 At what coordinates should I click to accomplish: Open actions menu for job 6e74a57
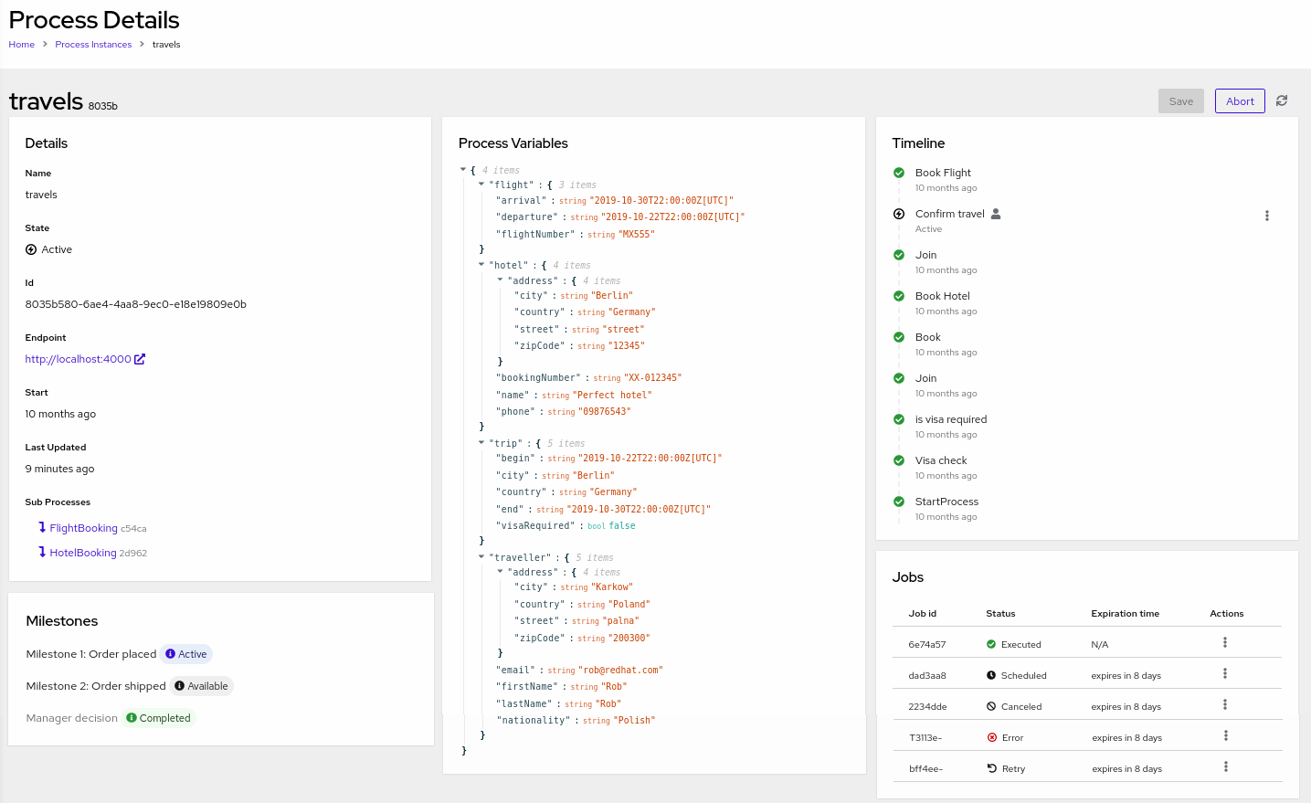click(1225, 643)
